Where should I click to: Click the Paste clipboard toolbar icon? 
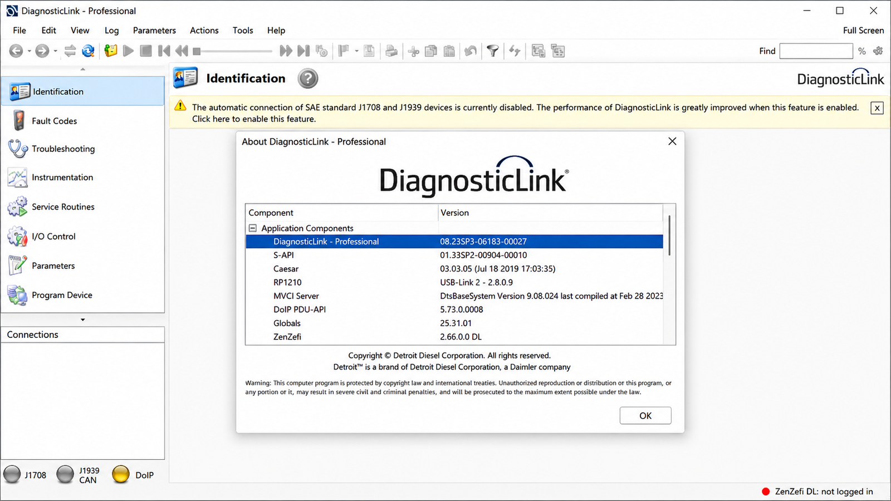449,51
